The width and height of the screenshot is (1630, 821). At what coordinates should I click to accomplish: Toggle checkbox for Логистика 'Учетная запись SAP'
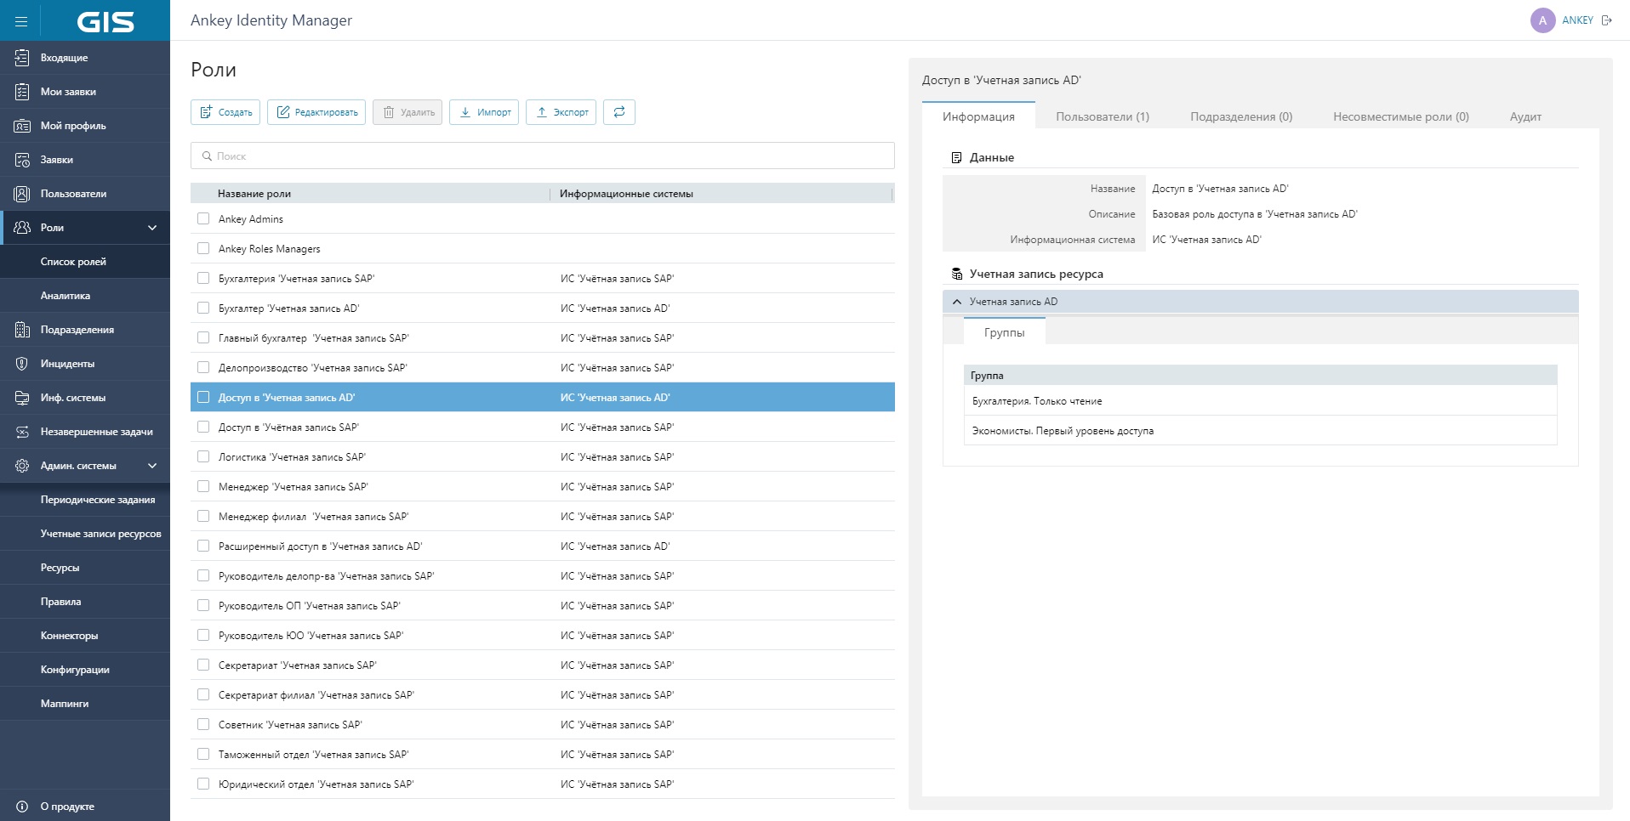coord(203,456)
